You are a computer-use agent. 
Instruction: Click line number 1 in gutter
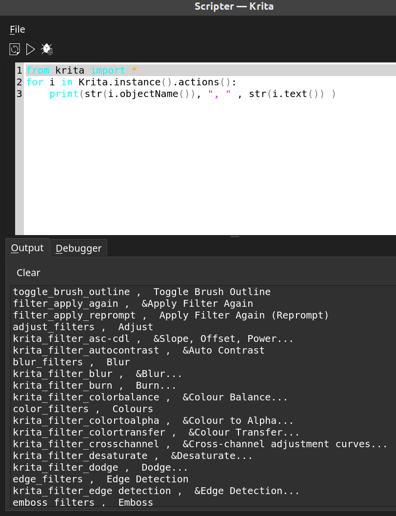(19, 70)
